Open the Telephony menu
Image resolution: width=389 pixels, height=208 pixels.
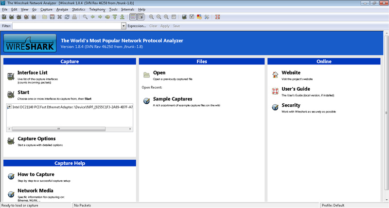(x=97, y=9)
